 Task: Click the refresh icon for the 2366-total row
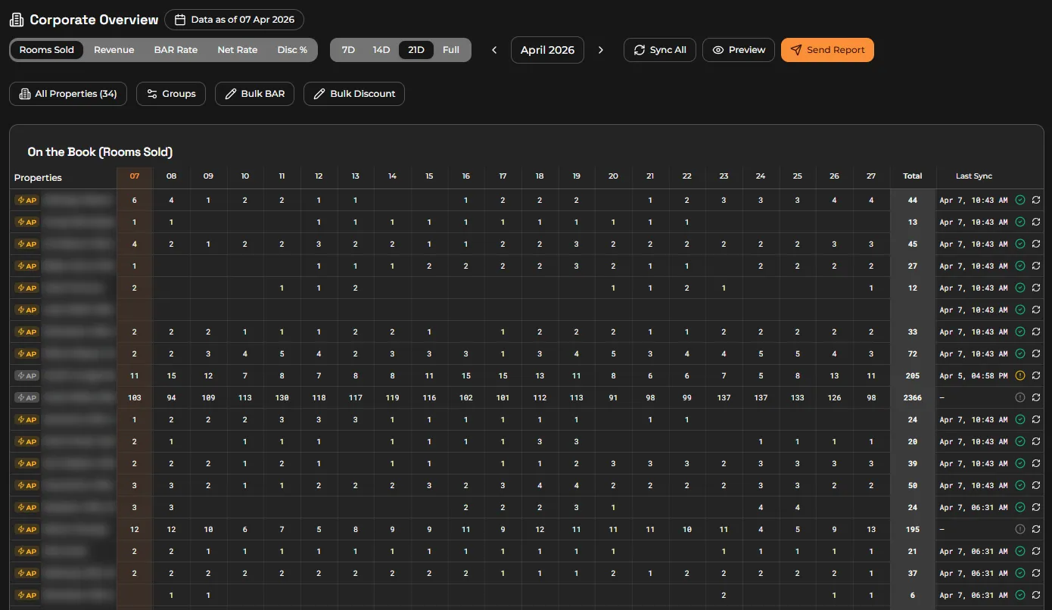[x=1035, y=397]
